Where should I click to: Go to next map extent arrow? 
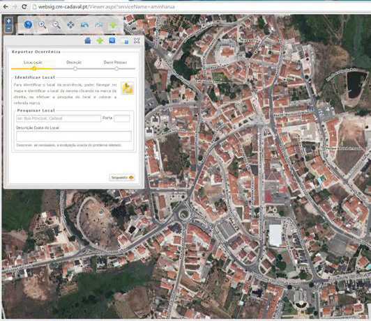tap(98, 24)
